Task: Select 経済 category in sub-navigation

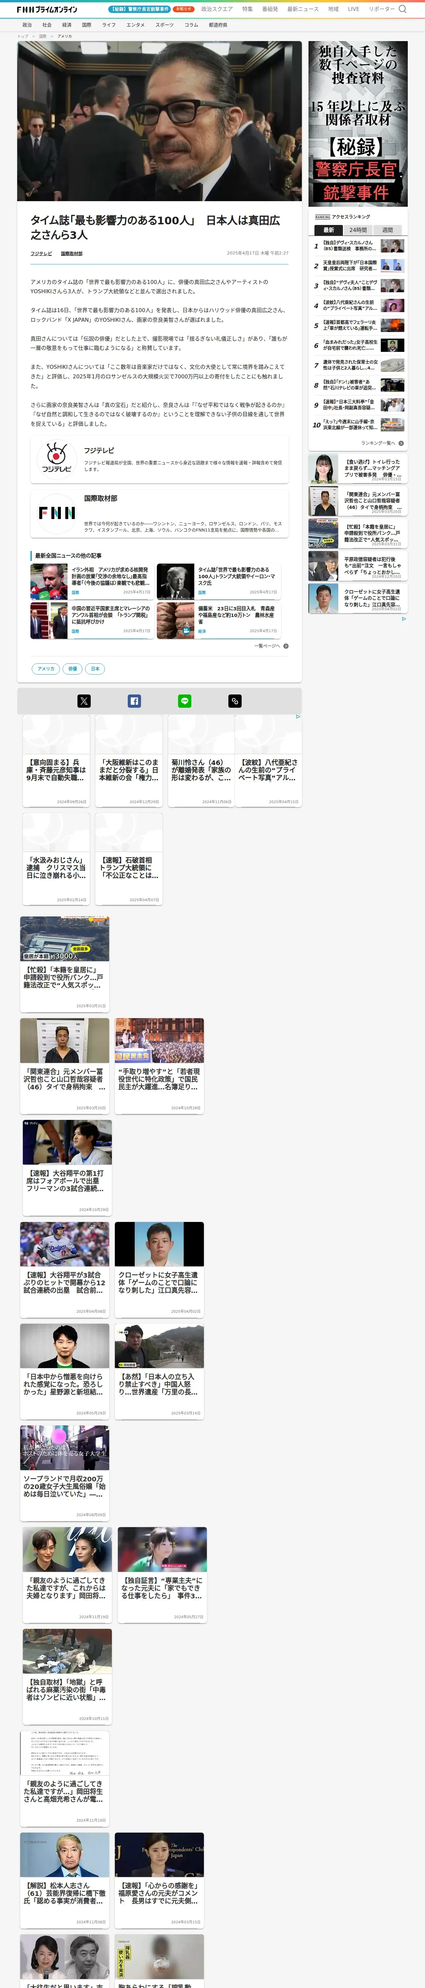Action: point(67,25)
